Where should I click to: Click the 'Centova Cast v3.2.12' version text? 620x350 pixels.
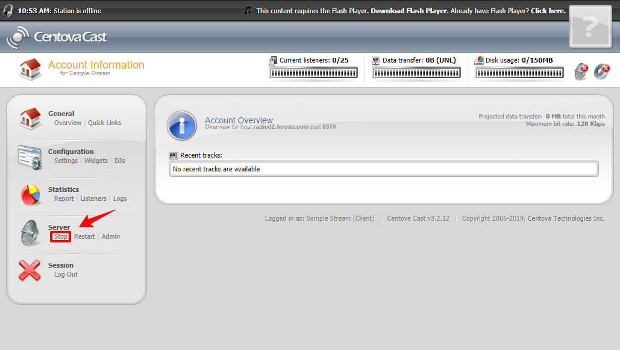[x=418, y=219]
